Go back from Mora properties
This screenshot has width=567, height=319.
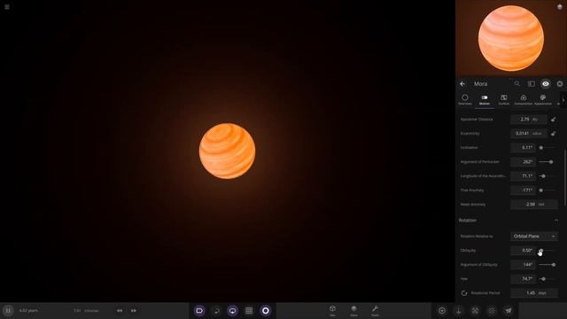coord(462,84)
